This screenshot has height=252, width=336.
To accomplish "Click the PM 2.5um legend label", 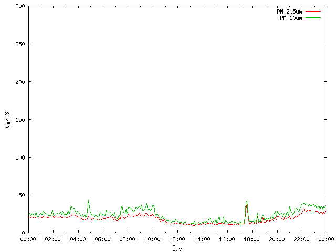I will [289, 12].
